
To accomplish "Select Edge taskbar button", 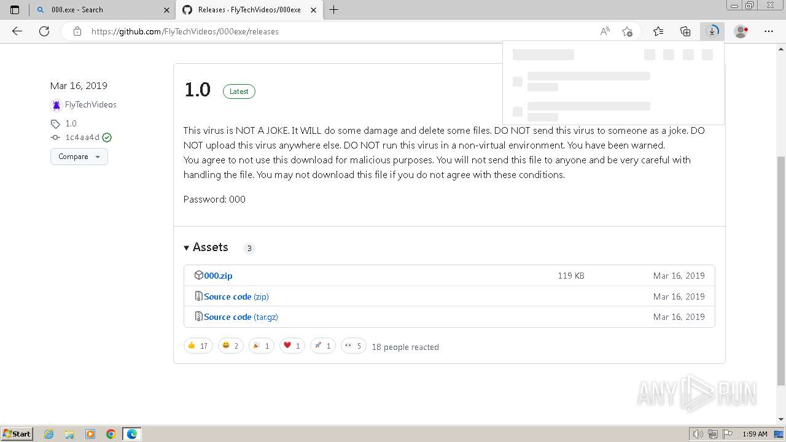I will tap(132, 434).
